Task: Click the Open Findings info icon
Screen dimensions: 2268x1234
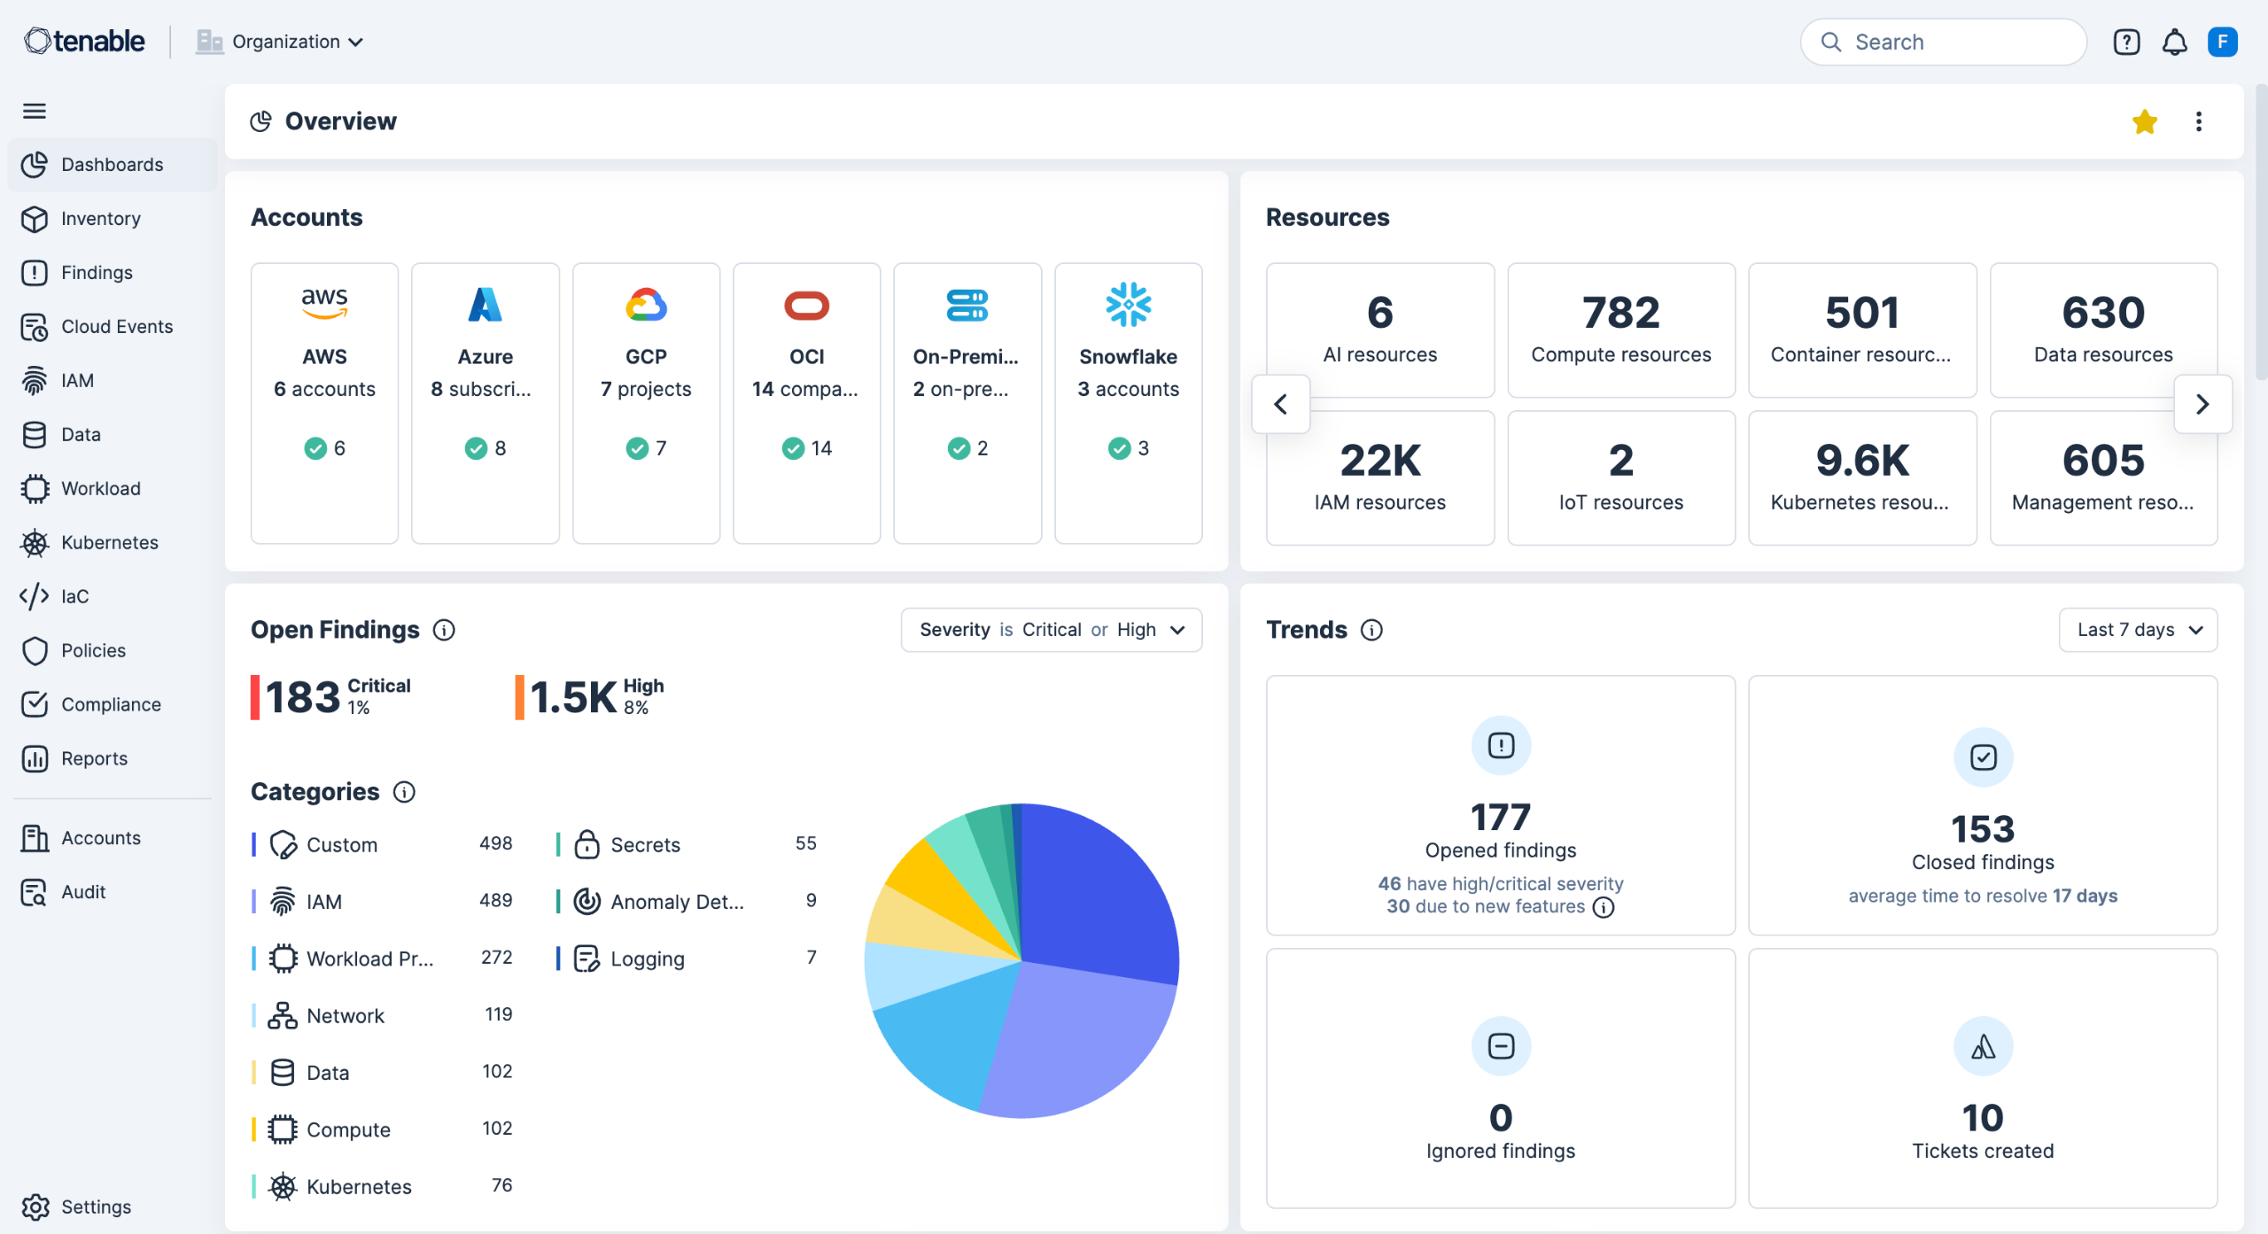Action: [x=444, y=630]
